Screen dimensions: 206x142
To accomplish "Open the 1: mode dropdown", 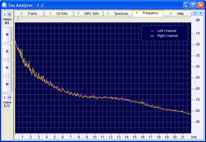I will [9, 97].
